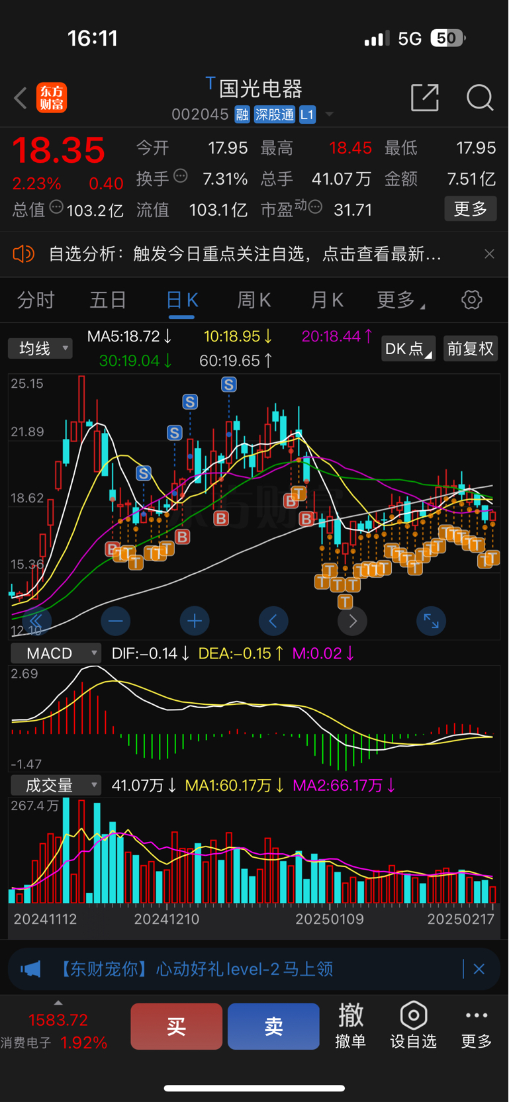Tap the chart jump-to-earliest double arrow
The height and width of the screenshot is (1102, 509).
(x=36, y=621)
